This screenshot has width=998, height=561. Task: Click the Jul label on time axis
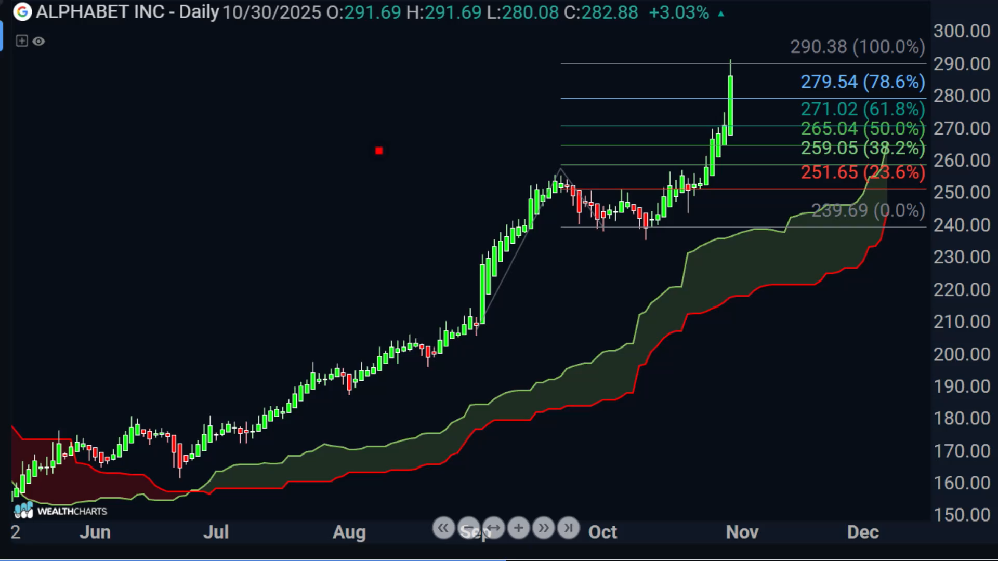216,532
